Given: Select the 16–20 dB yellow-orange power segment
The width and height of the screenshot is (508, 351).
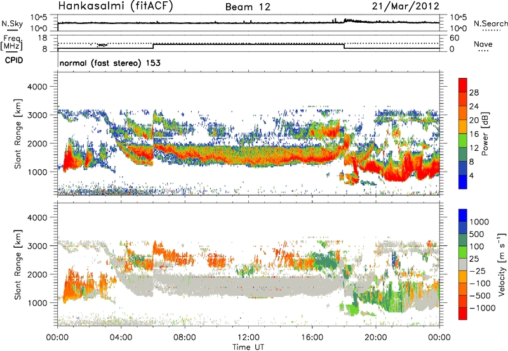Looking at the screenshot, I should pos(463,127).
